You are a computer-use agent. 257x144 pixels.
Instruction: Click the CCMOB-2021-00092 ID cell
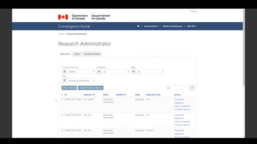tap(73, 100)
